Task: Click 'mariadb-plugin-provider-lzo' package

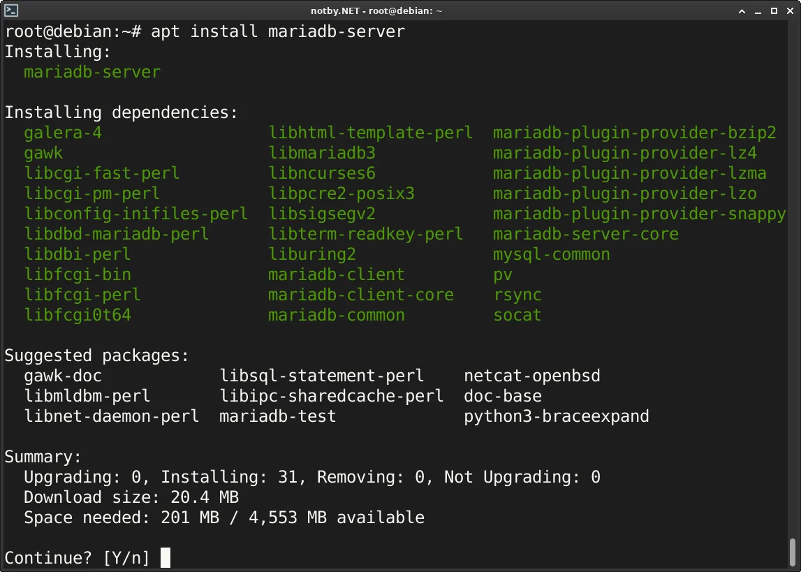Action: coord(625,193)
